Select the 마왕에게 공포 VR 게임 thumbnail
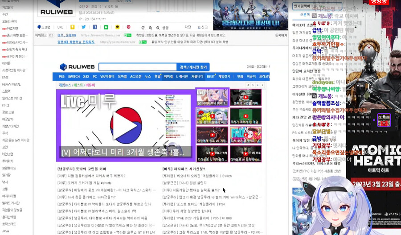The width and height of the screenshot is (401, 235). point(212,135)
